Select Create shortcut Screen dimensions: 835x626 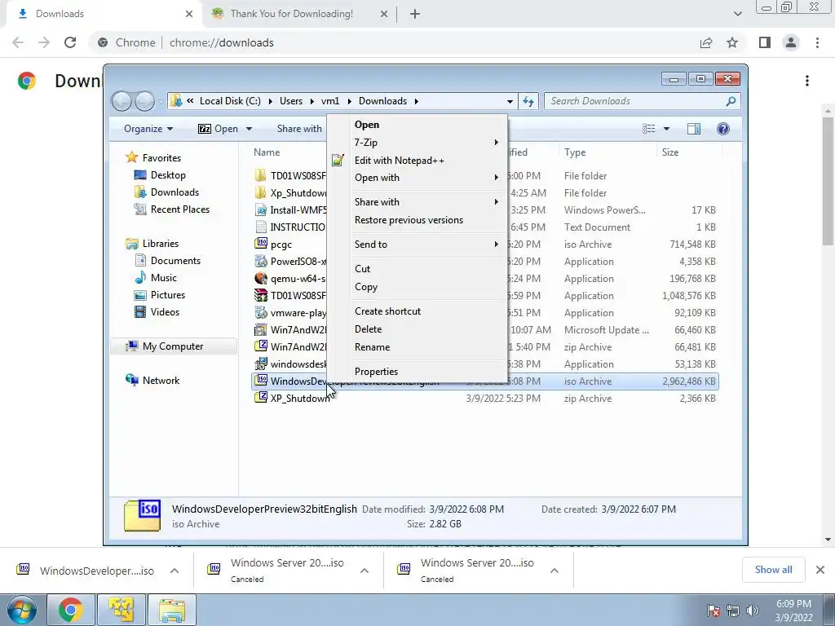[x=387, y=311]
